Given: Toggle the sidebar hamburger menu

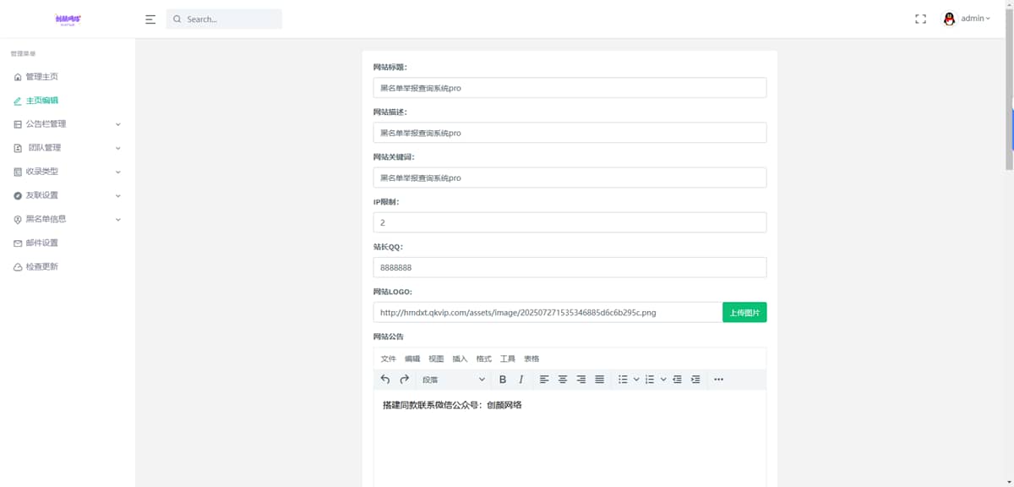Looking at the screenshot, I should [x=150, y=19].
